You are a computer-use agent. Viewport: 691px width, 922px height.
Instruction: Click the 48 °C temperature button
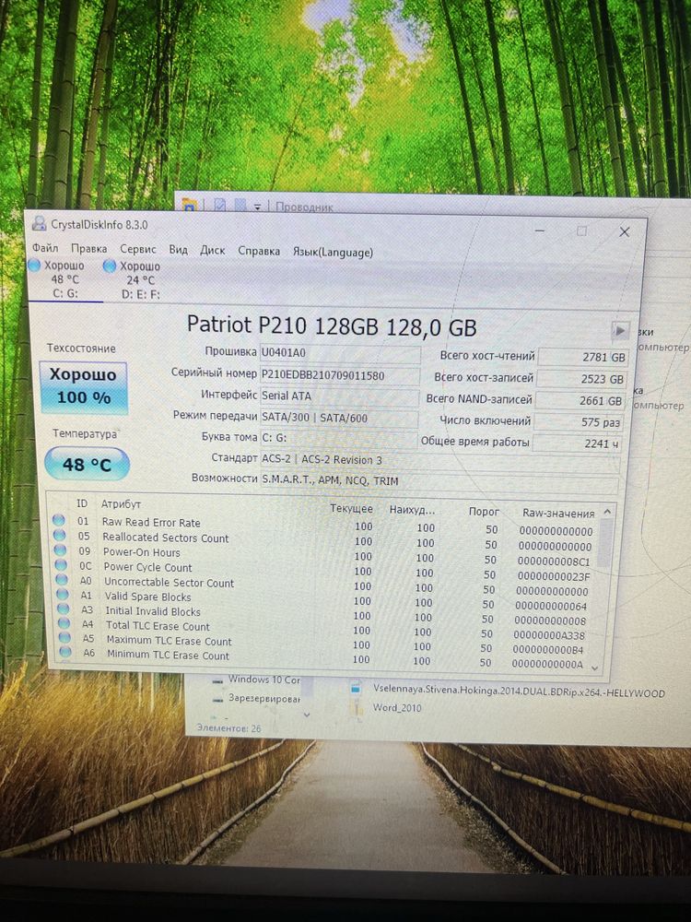pos(87,465)
